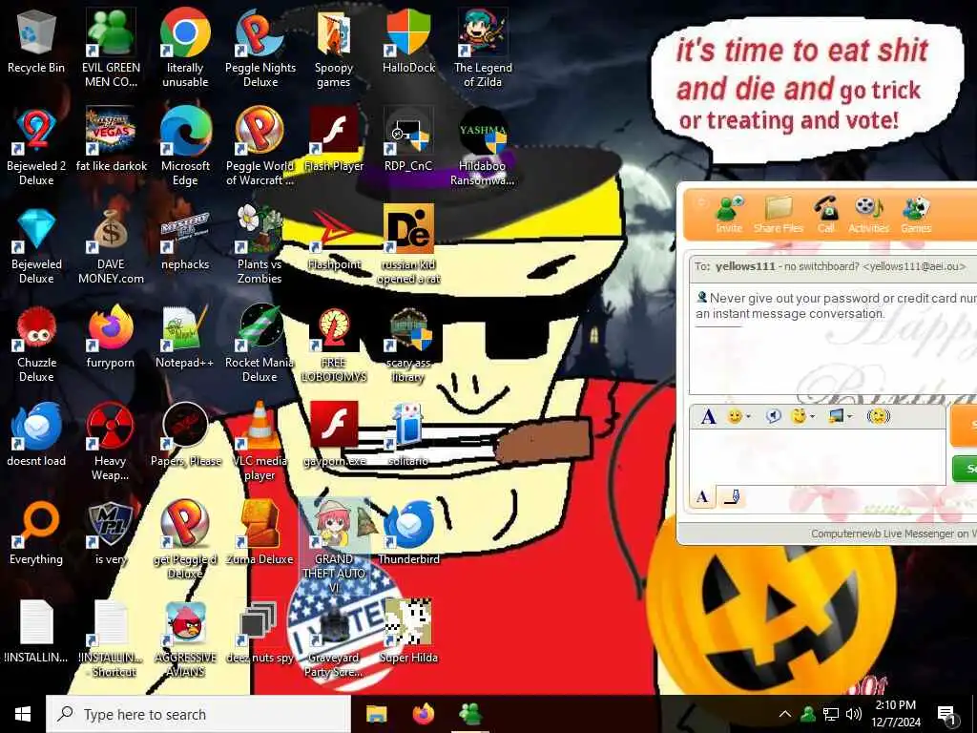Open the winks dropdown in the messenger
The width and height of the screenshot is (977, 733).
[801, 416]
